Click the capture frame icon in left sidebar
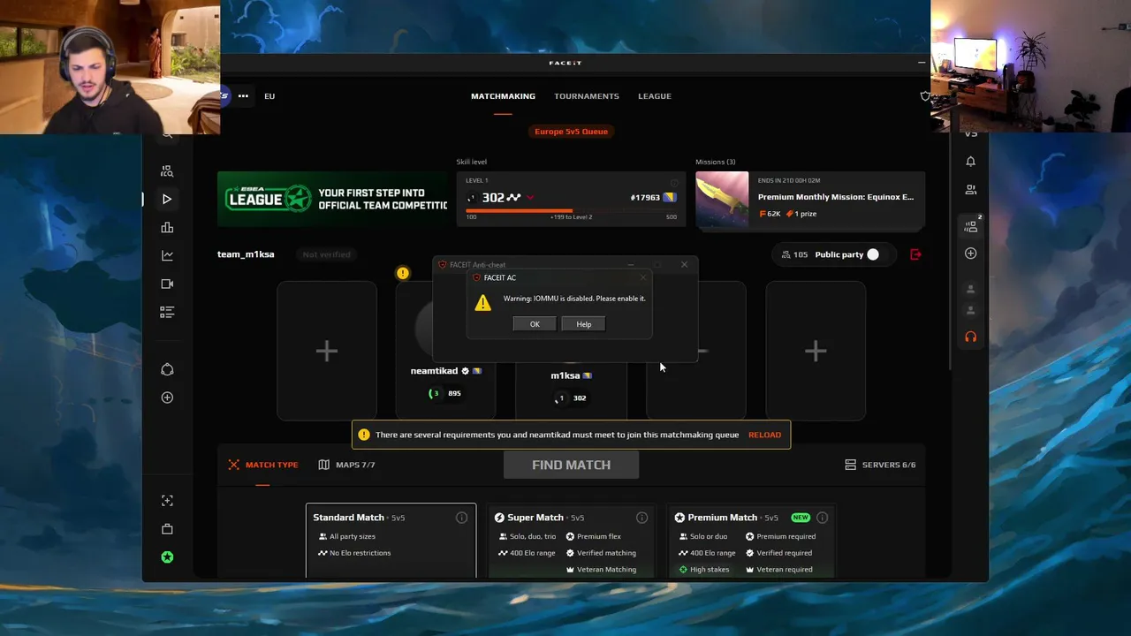The image size is (1131, 636). (x=167, y=501)
